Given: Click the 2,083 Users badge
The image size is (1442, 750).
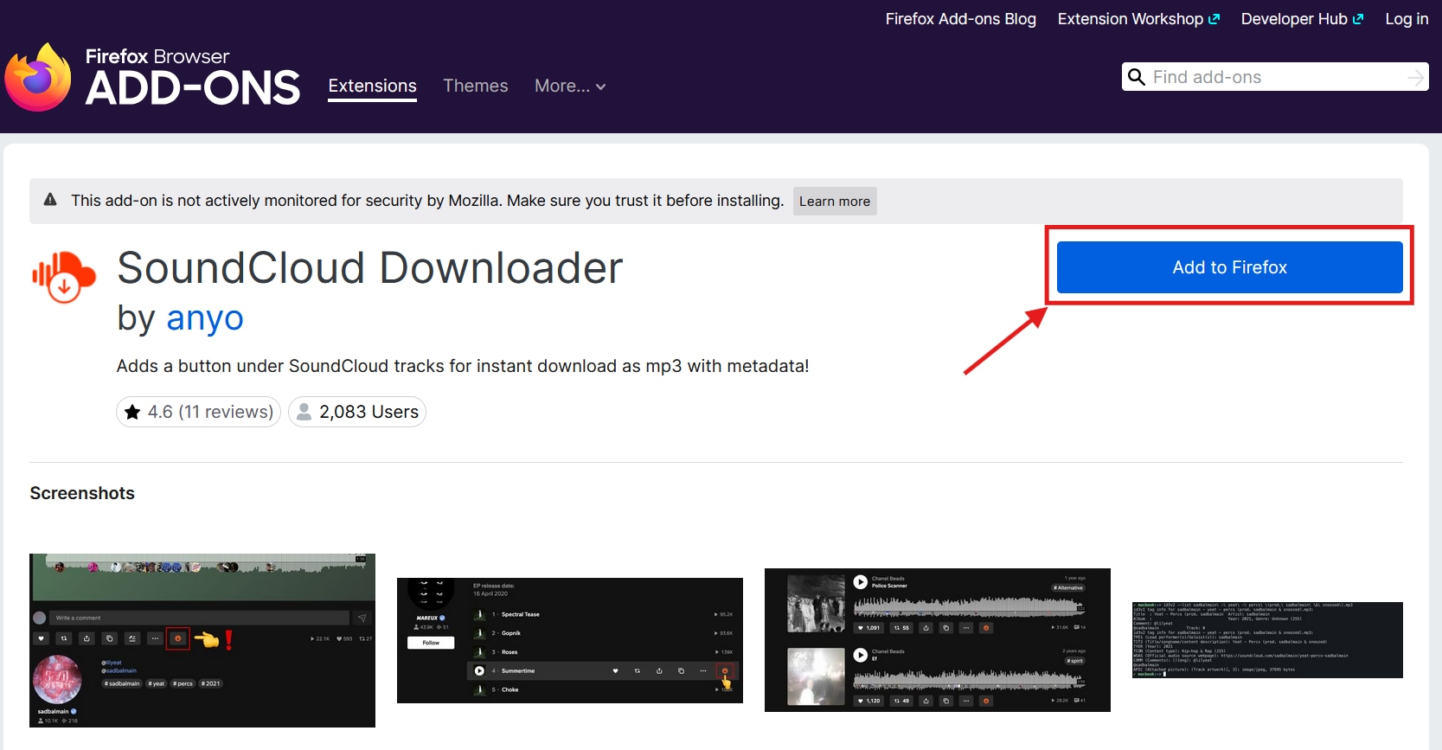Looking at the screenshot, I should tap(357, 412).
